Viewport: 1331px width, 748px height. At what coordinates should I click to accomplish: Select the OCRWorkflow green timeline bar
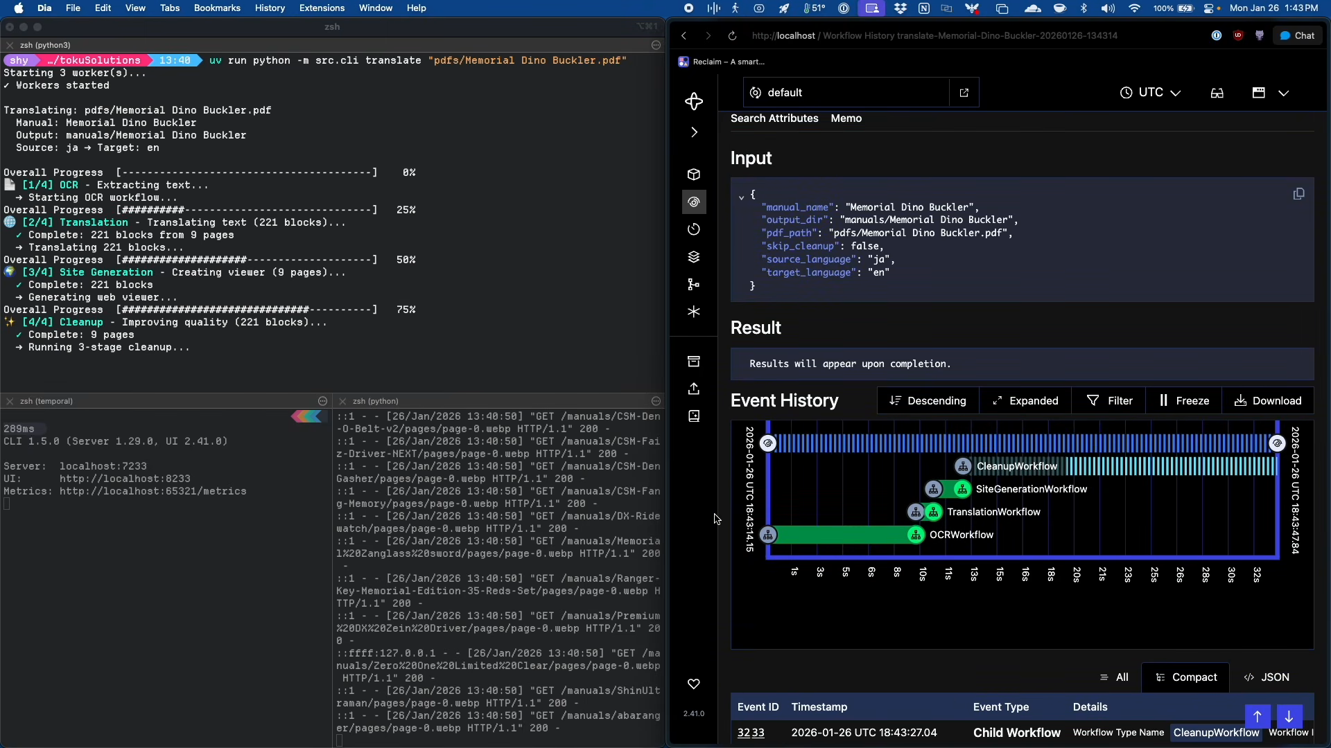point(842,535)
